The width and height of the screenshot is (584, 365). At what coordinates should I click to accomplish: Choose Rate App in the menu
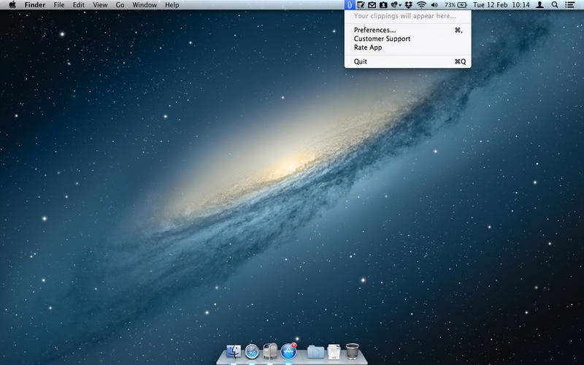[368, 47]
